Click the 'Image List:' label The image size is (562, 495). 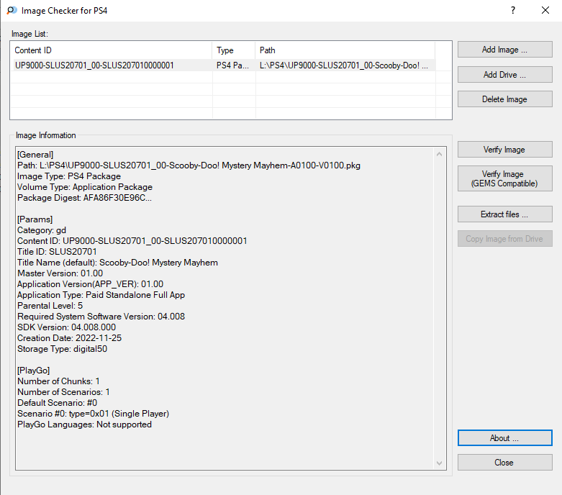[30, 34]
